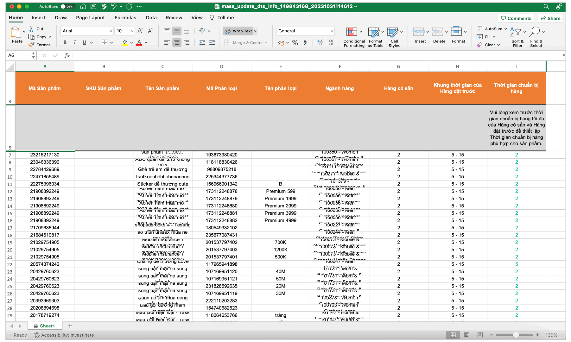
Task: Open the Formulas ribbon tab
Action: coord(125,18)
